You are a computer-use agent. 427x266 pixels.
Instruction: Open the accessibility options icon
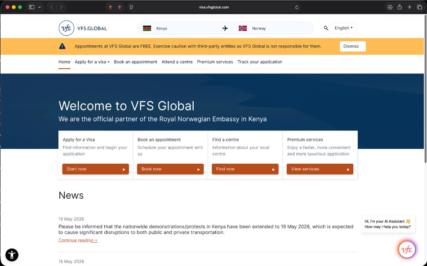coord(12,255)
